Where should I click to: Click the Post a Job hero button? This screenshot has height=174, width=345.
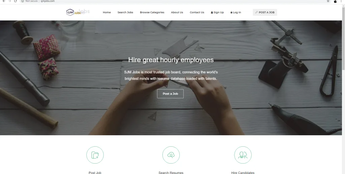pos(170,94)
